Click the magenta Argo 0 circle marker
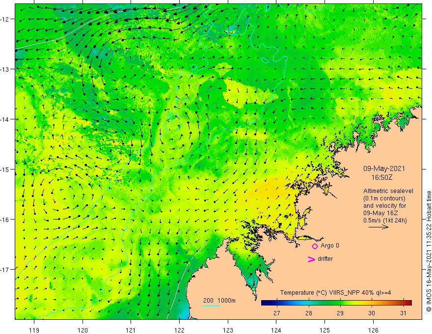This screenshot has width=432, height=334. tap(315, 246)
